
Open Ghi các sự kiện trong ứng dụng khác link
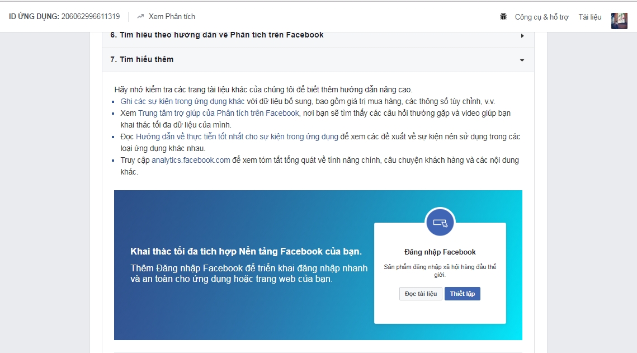(182, 101)
